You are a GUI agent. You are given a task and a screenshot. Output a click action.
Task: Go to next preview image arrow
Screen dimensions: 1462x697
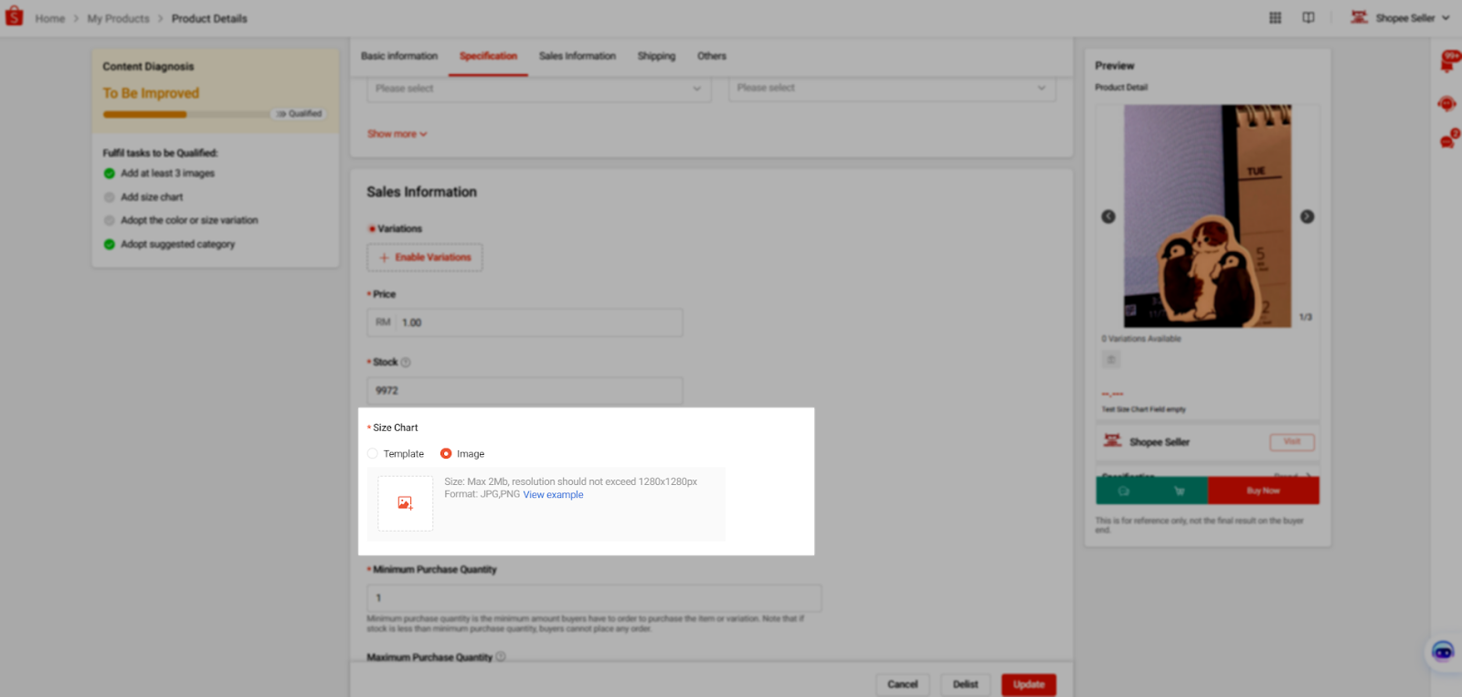tap(1307, 216)
